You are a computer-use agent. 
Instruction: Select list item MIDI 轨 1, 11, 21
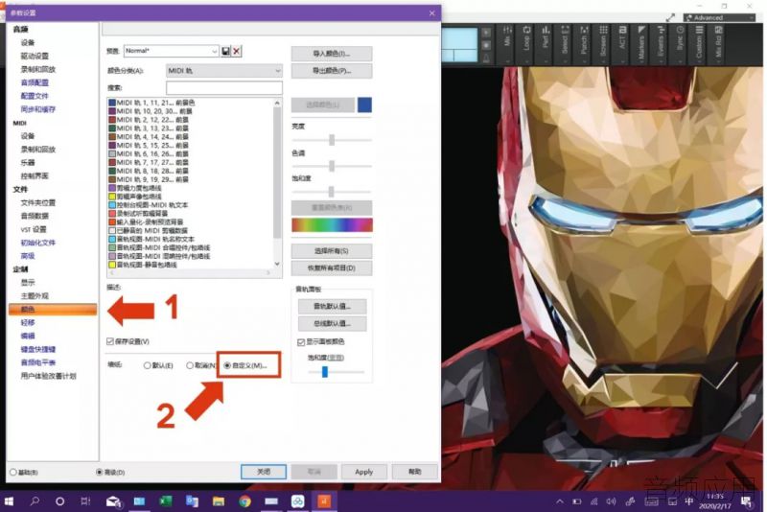[151, 103]
